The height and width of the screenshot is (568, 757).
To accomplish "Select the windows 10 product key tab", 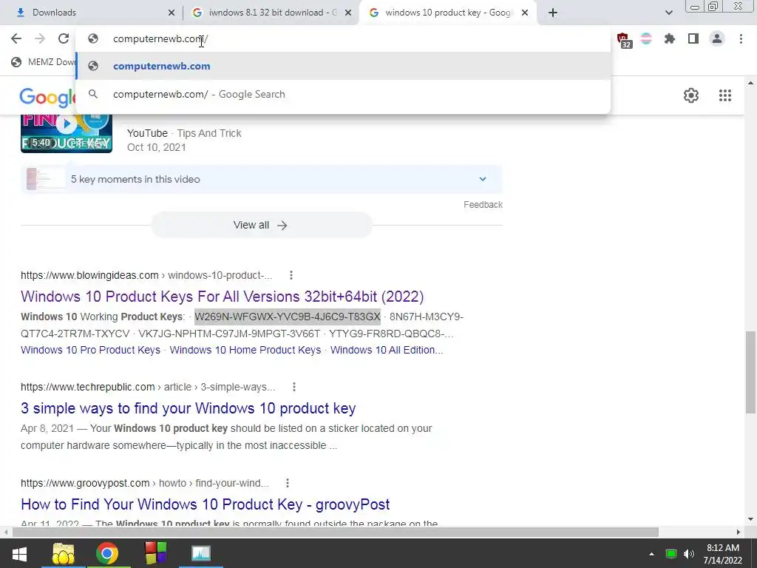I will pyautogui.click(x=448, y=13).
